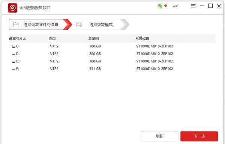Select the F: partition row
Viewport: 225px width, 144px height.
click(x=112, y=69)
